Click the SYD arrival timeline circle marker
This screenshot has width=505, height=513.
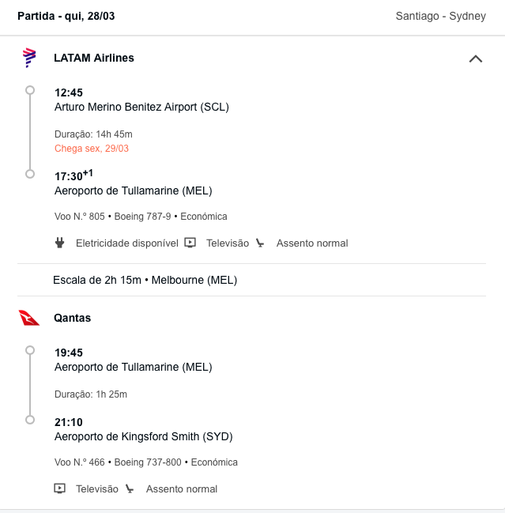pyautogui.click(x=30, y=420)
